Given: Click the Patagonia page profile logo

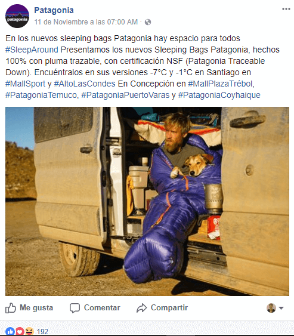Looking at the screenshot, I should (17, 16).
